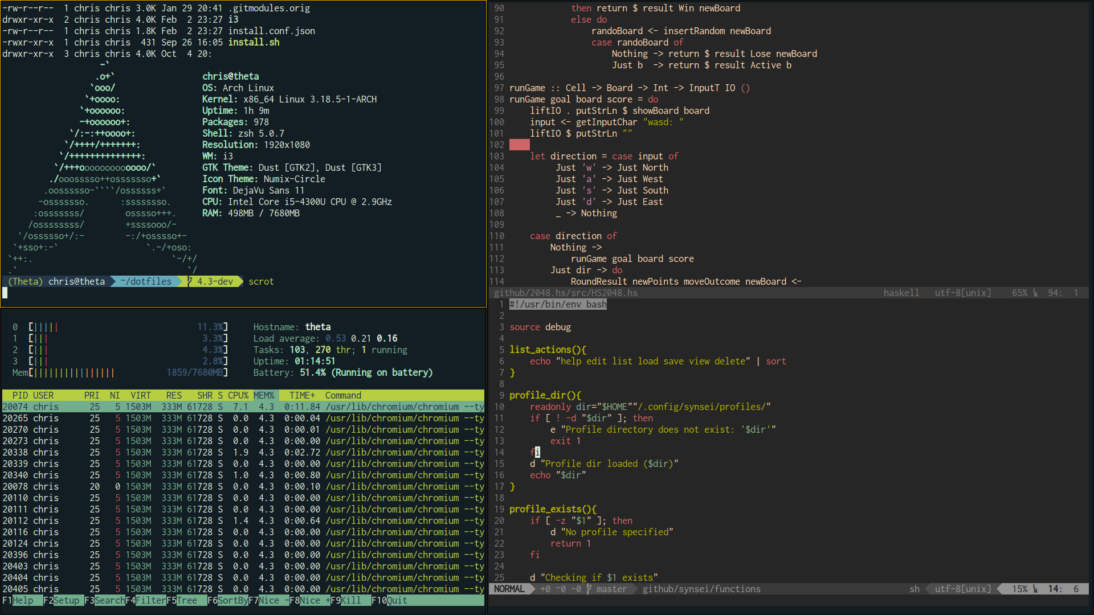The height and width of the screenshot is (615, 1094).
Task: Click F4 Filter in htop footer
Action: pos(145,600)
